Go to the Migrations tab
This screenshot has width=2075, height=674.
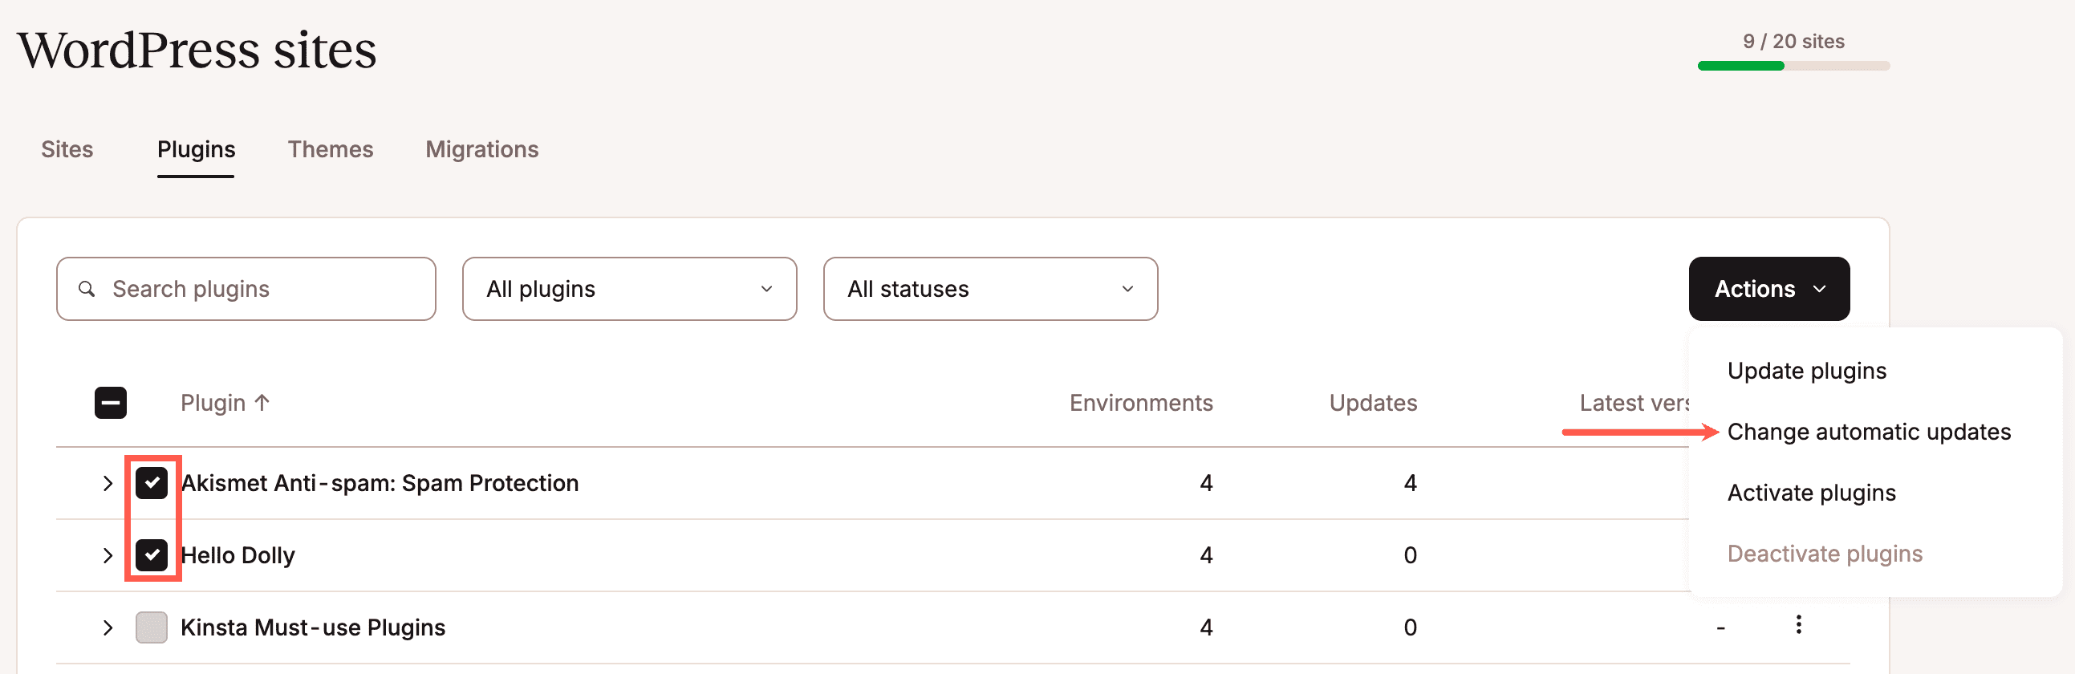[x=481, y=150]
